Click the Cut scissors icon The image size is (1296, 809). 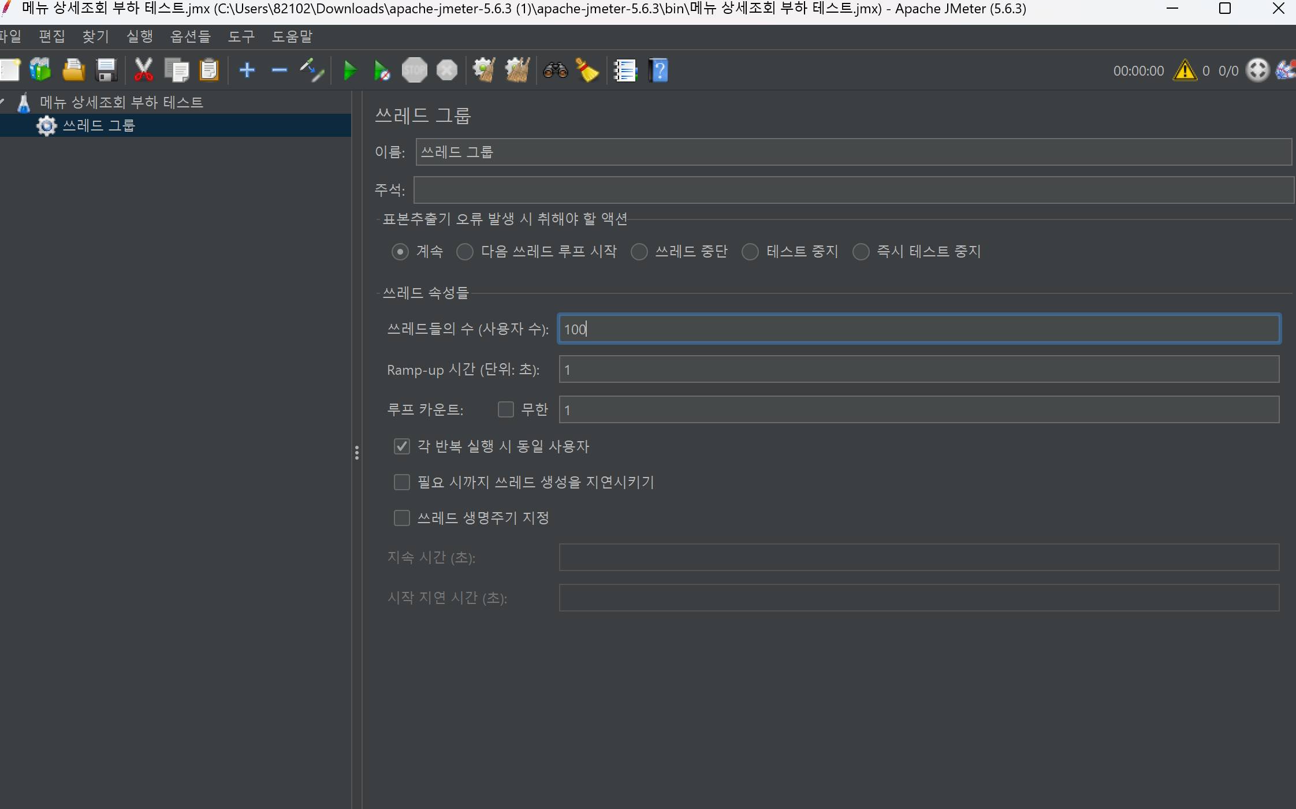(x=143, y=71)
